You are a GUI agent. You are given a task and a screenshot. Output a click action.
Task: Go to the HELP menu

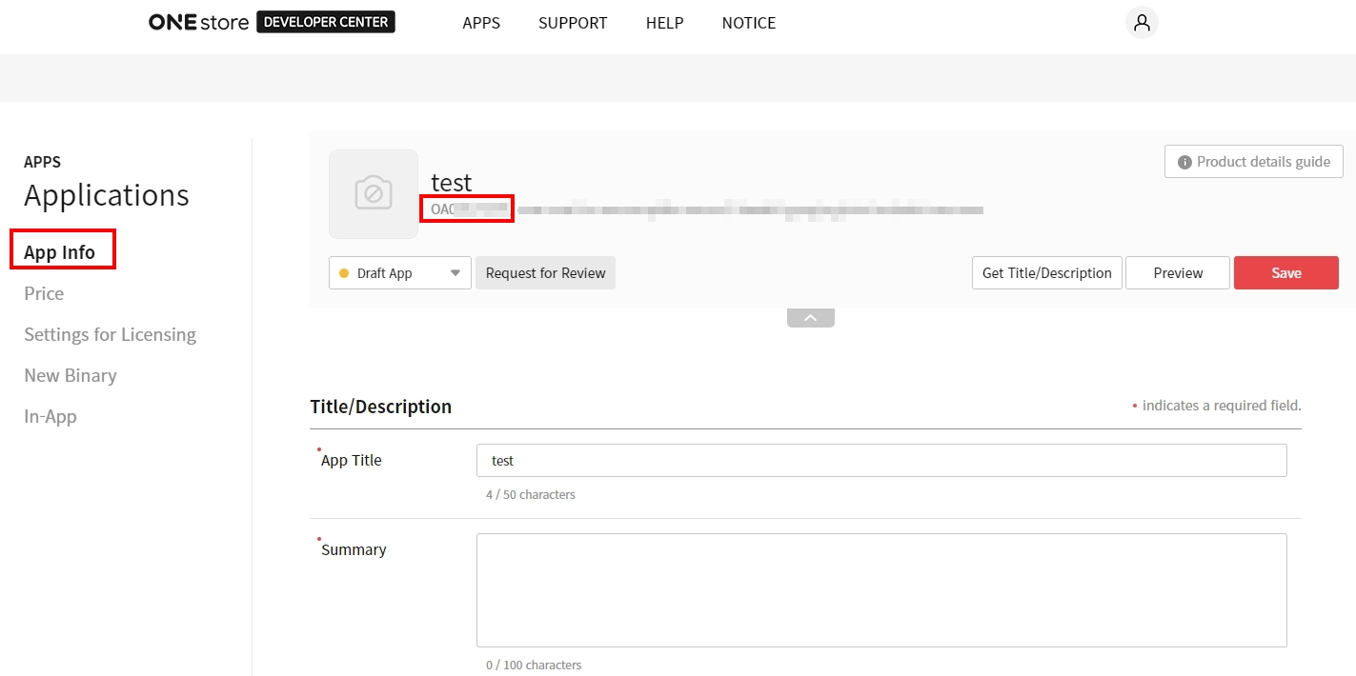point(664,23)
